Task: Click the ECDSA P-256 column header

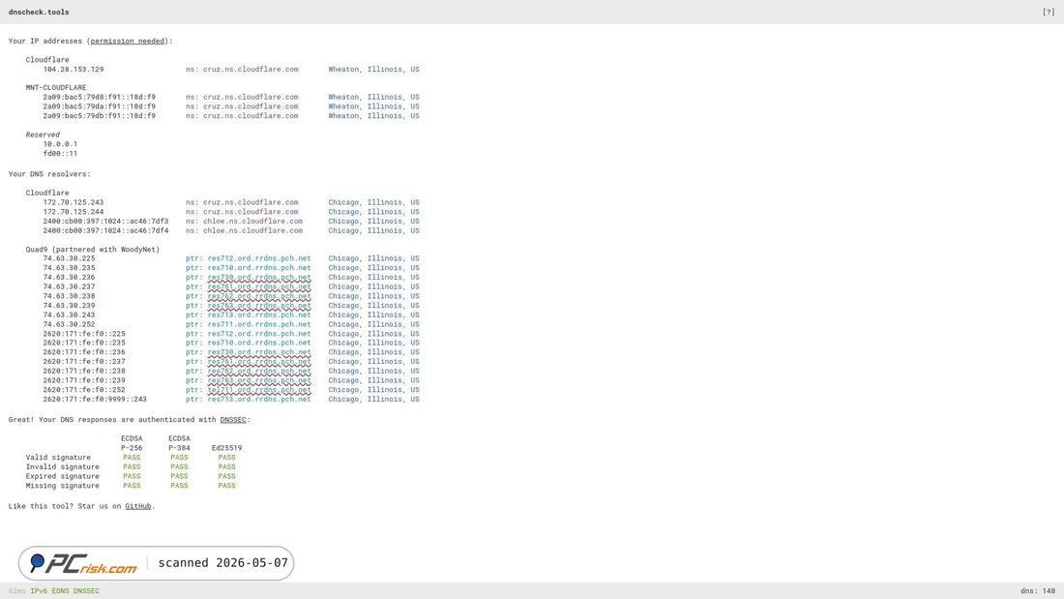Action: (x=132, y=443)
